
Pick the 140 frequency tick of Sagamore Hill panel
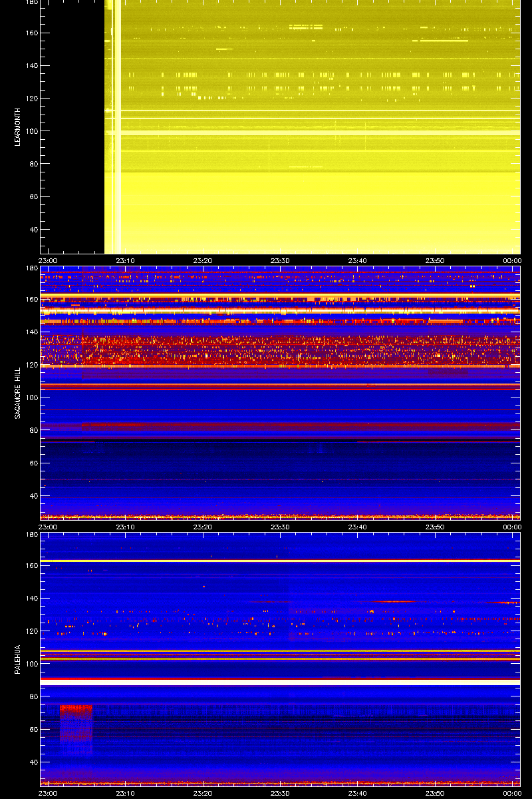point(31,332)
